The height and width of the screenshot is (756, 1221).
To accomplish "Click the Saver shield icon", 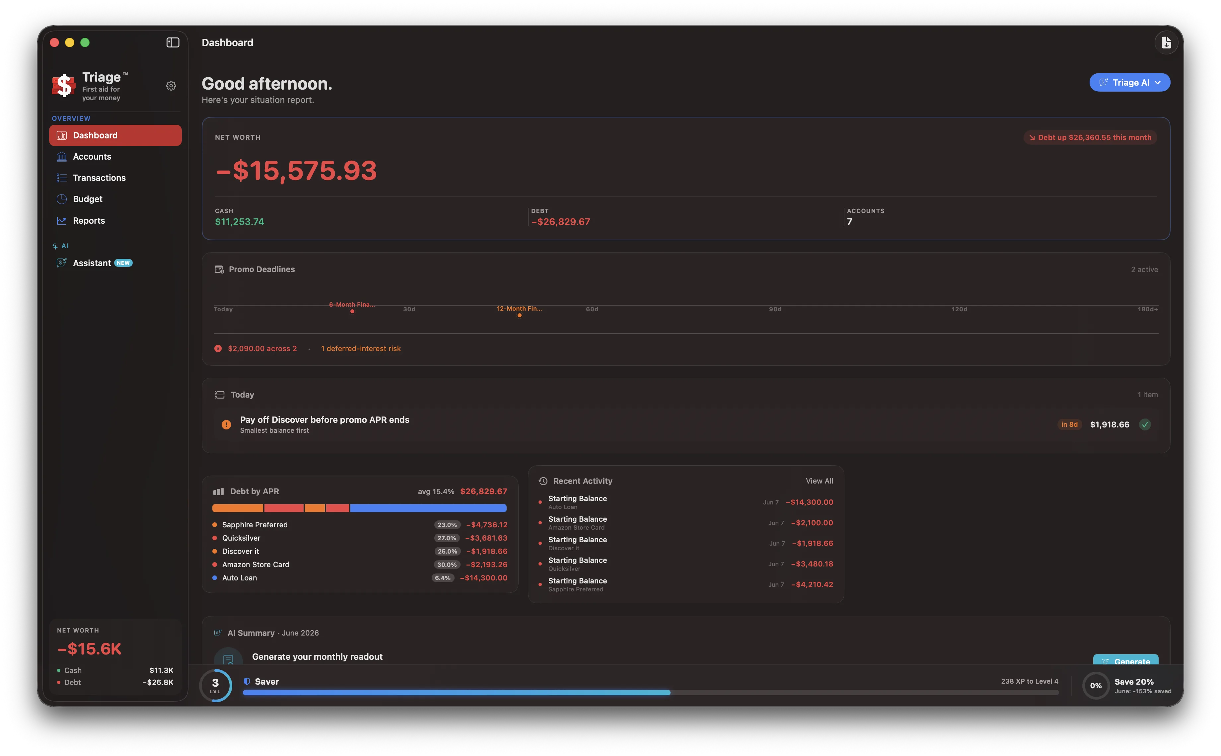I will [247, 681].
